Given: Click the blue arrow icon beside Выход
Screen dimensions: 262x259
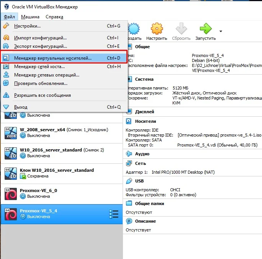Looking at the screenshot, I should click(x=6, y=107).
